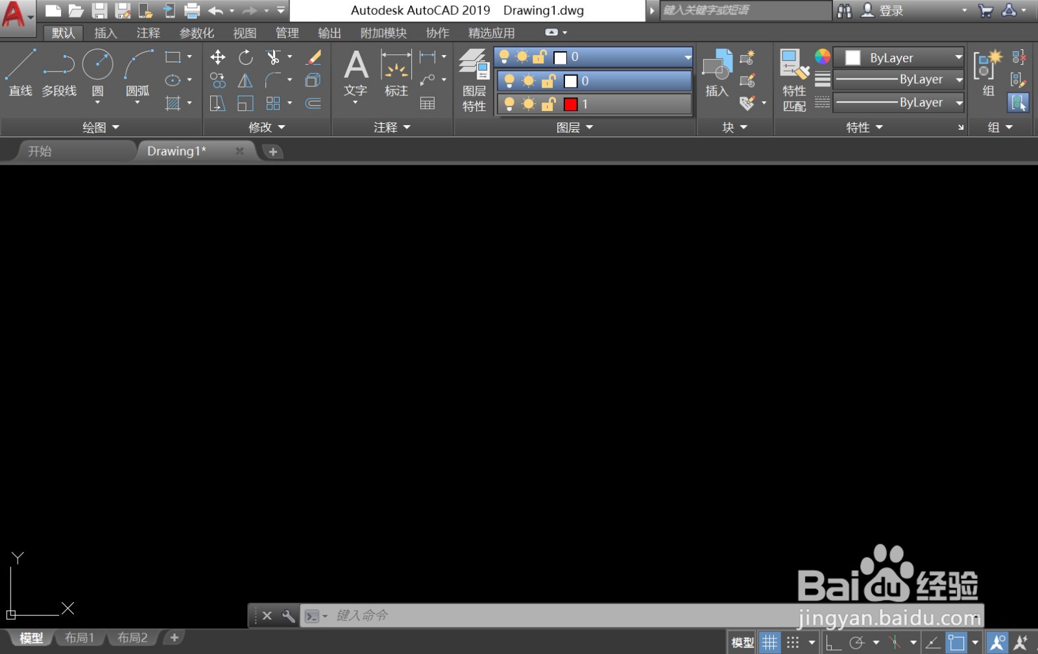Click the Erase tool icon
The image size is (1038, 654).
click(313, 57)
